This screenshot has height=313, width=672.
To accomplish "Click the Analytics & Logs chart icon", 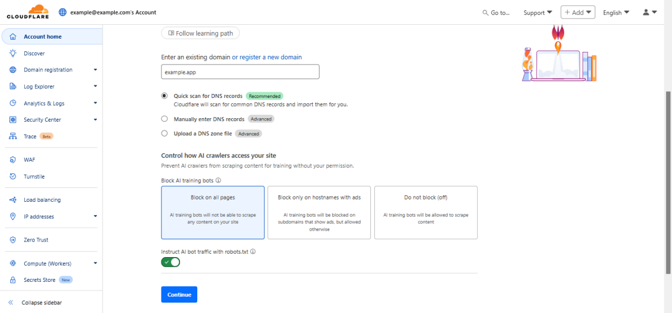I will (x=13, y=103).
